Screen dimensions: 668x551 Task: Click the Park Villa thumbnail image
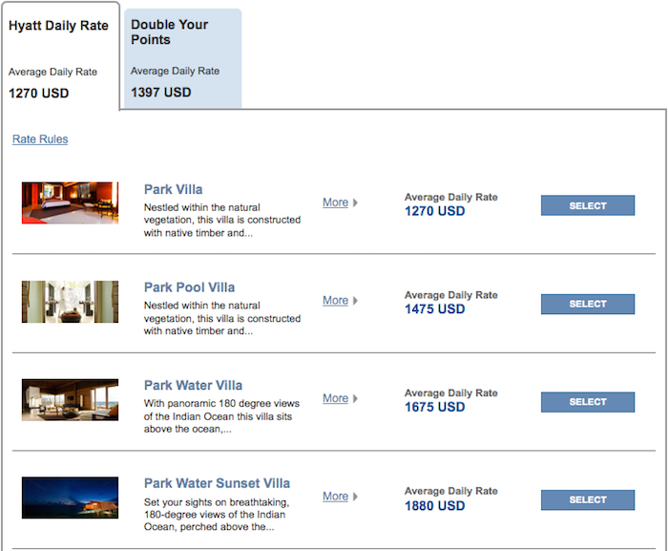70,202
